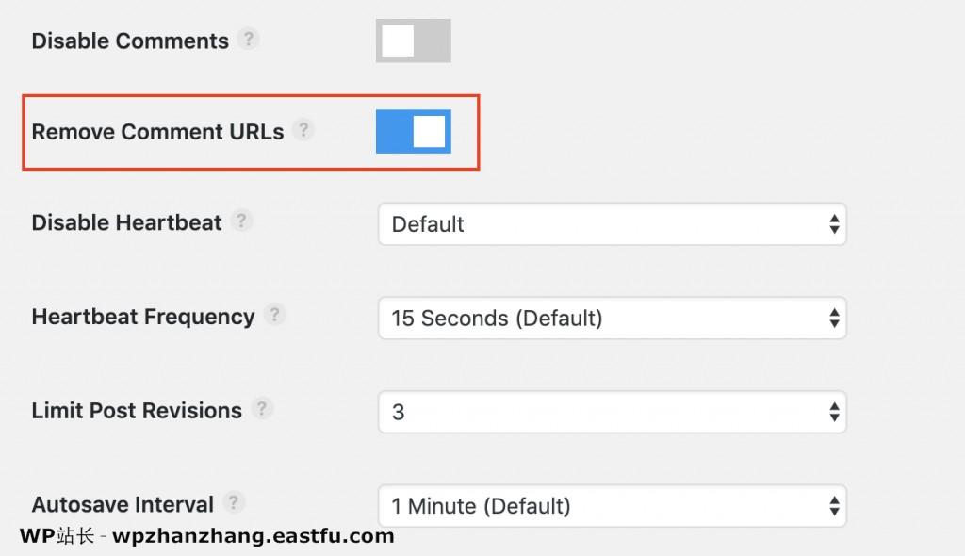Change the Autosave Interval dropdown
The height and width of the screenshot is (556, 965).
click(613, 506)
